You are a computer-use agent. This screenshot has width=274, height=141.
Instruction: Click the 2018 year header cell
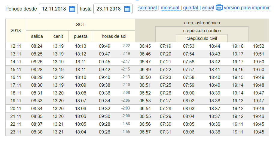point(16,31)
